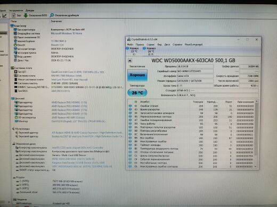Collapse the Мультимедіа group

pyautogui.click(x=13, y=128)
